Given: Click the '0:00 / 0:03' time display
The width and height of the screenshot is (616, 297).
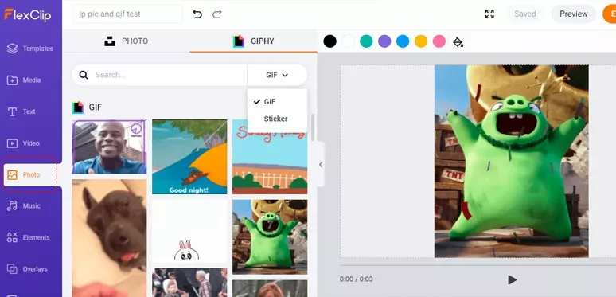Looking at the screenshot, I should coord(356,279).
